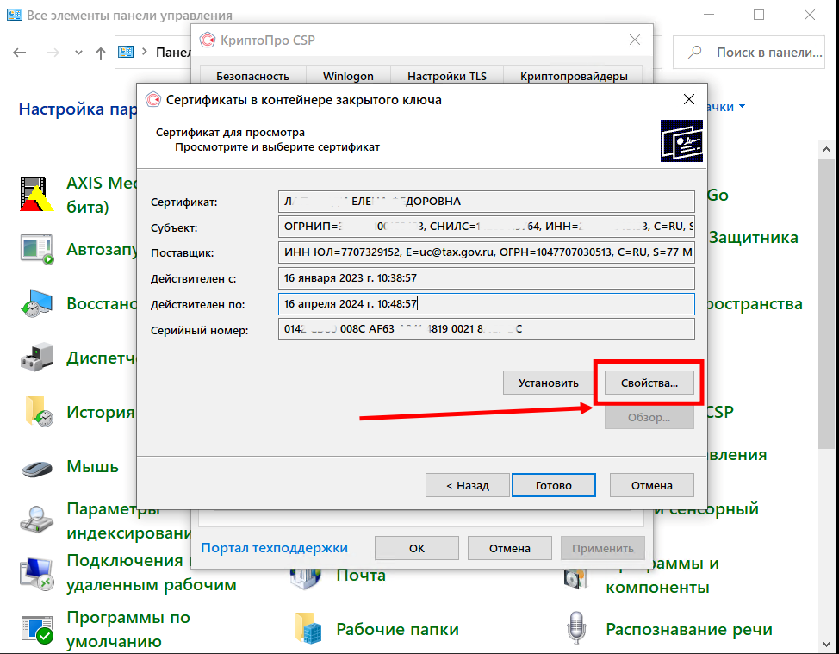Open the view mode dropdown arrow
The height and width of the screenshot is (654, 839).
(743, 106)
